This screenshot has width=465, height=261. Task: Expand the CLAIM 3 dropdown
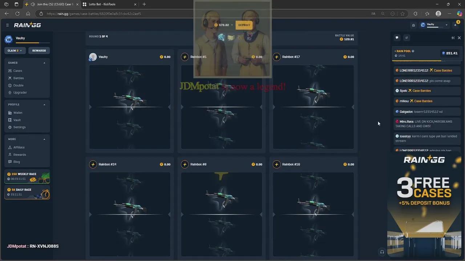15,50
